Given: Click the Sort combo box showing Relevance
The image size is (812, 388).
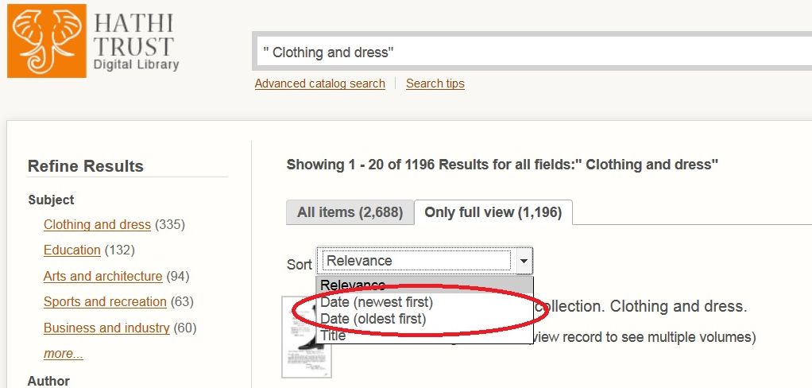Looking at the screenshot, I should point(416,261).
